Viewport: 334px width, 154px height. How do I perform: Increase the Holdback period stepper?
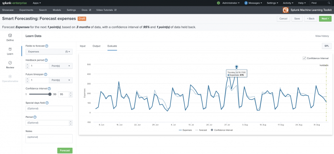[27, 65]
